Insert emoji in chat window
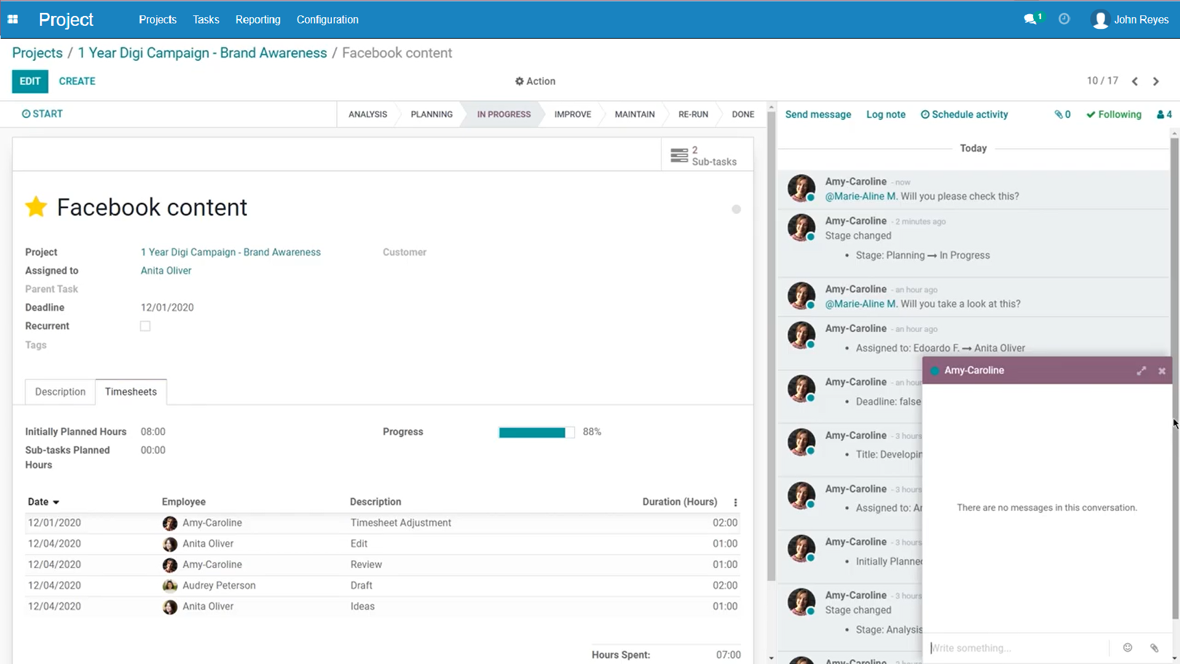This screenshot has height=664, width=1180. [1128, 647]
